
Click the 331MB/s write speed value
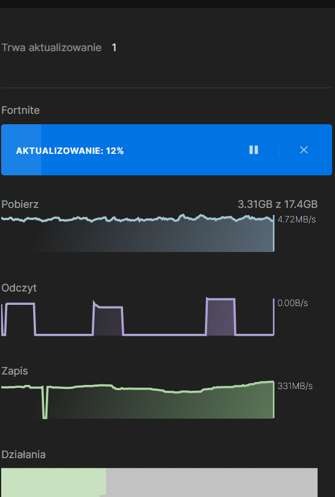[x=295, y=386]
